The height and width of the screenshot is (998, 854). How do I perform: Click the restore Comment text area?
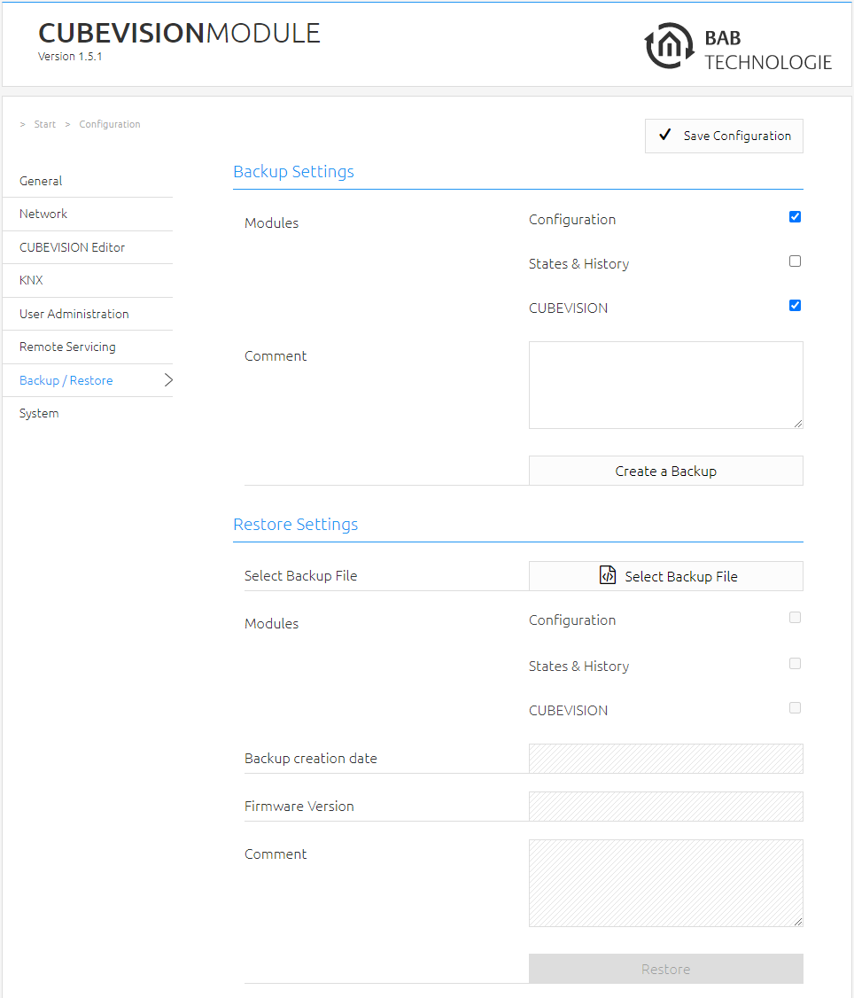pos(665,883)
